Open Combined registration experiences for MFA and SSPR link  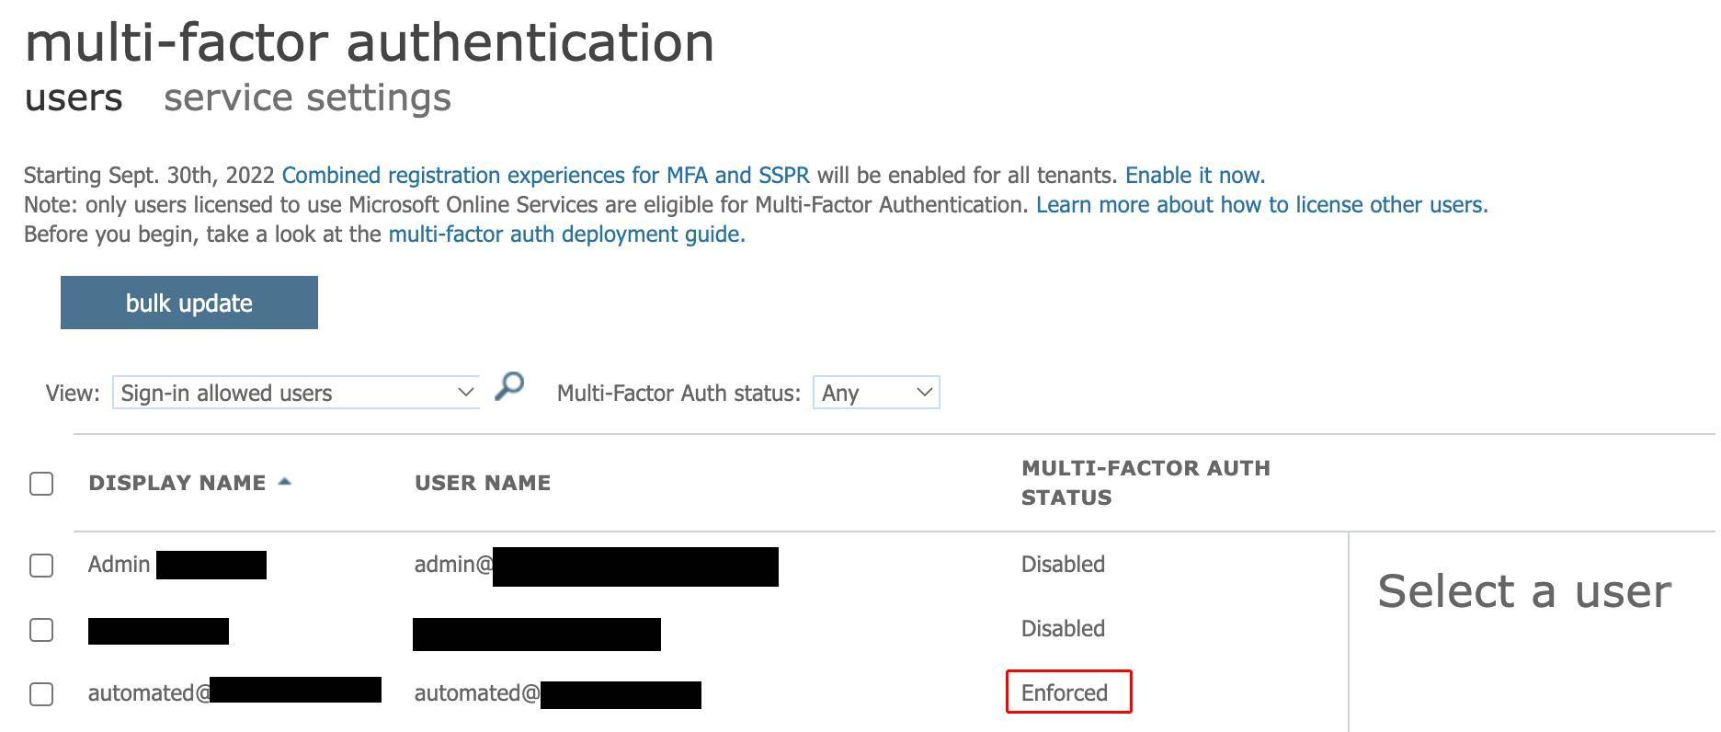546,176
